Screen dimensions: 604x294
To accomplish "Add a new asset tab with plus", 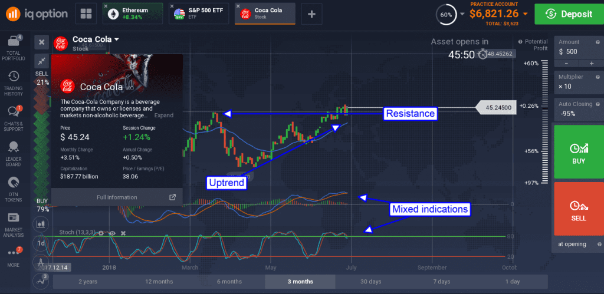I will 311,14.
